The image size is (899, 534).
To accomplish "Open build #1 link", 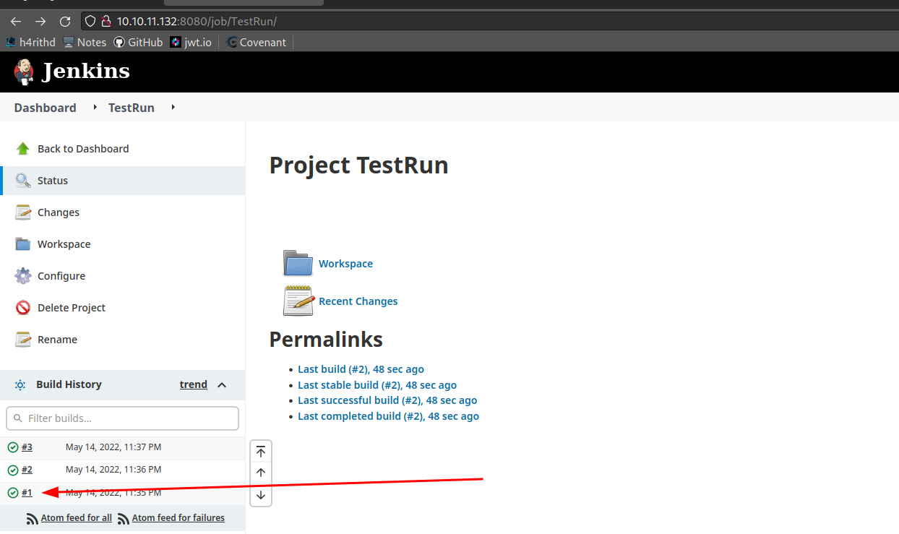I will click(27, 493).
